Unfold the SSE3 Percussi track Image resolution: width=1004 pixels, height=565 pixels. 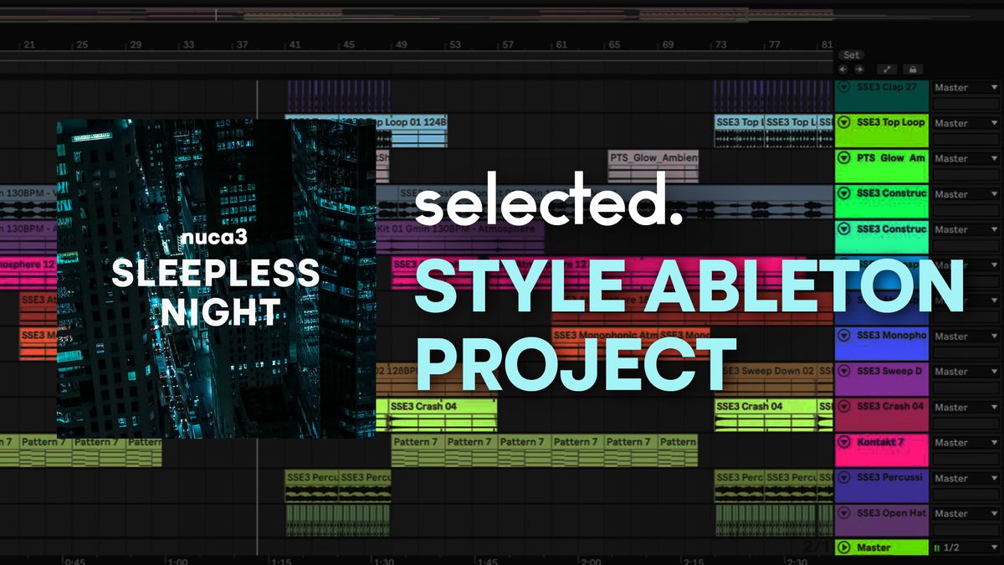coord(843,478)
